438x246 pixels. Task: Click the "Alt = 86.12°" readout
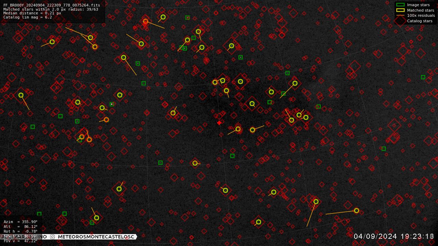(21, 226)
